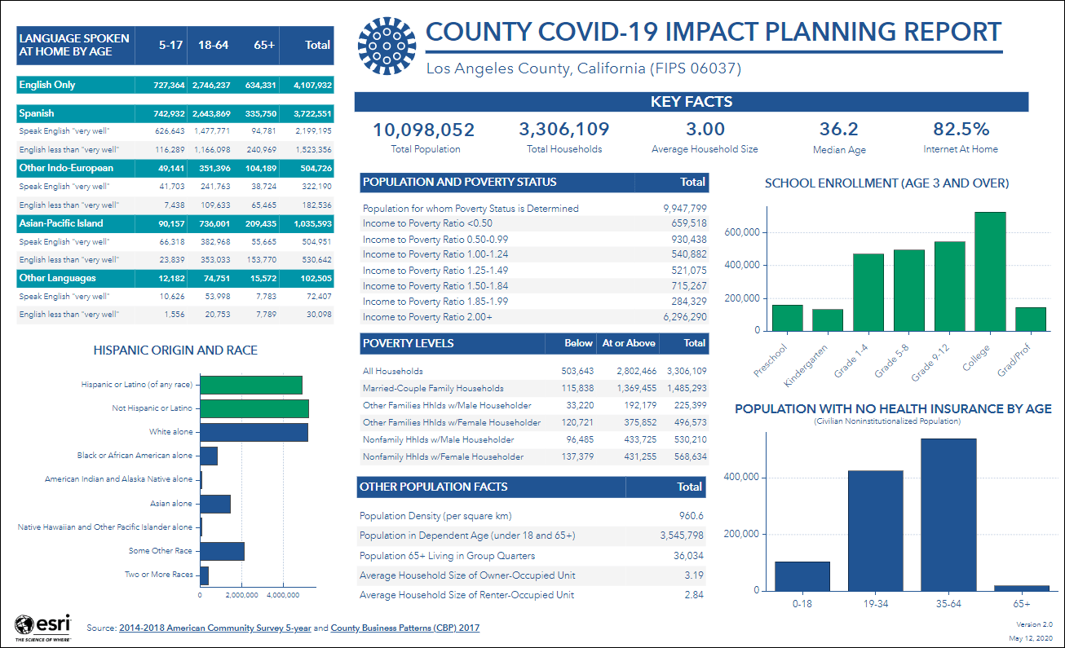Select the Grade 9-12 enrollment bar
Screen dimensions: 1065x648
[x=949, y=286]
